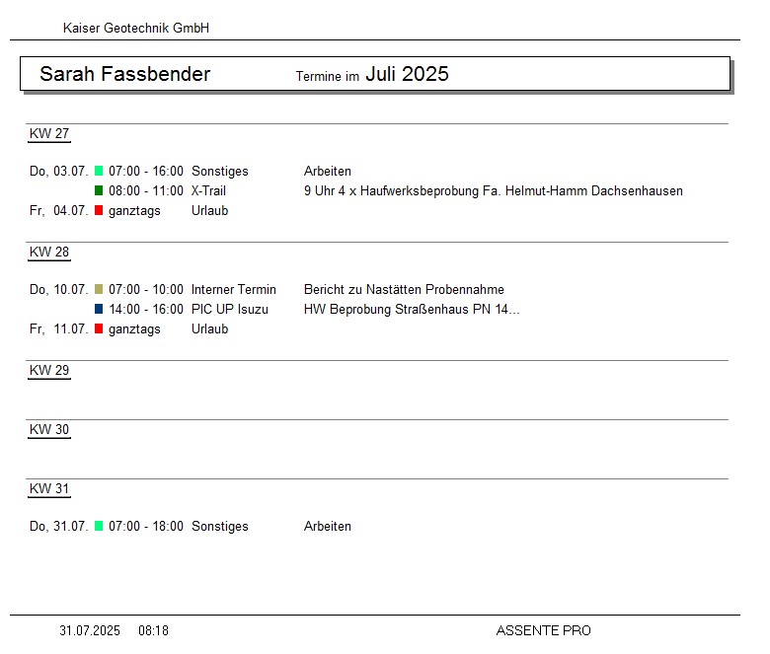Open the Bericht zu Nastätten Probennahme entry
The image size is (770, 654).
[404, 290]
